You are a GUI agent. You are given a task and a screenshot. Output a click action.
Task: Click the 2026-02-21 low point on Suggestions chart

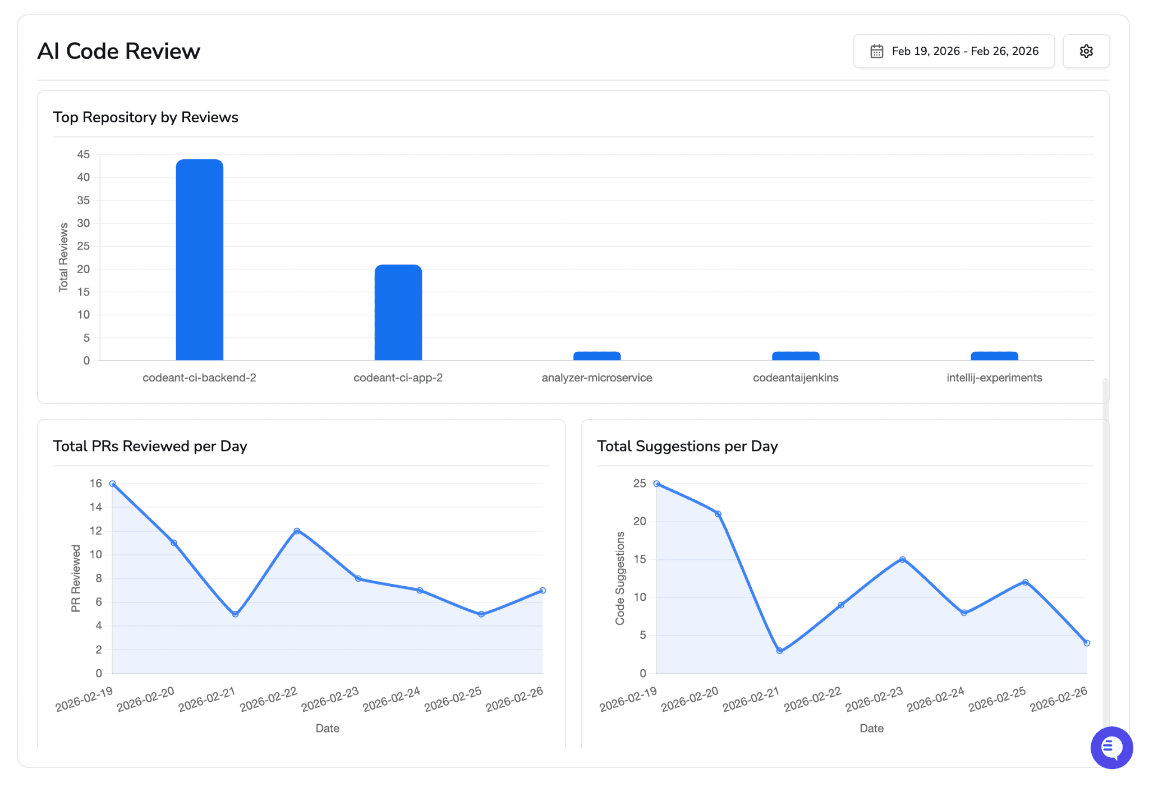click(x=779, y=651)
